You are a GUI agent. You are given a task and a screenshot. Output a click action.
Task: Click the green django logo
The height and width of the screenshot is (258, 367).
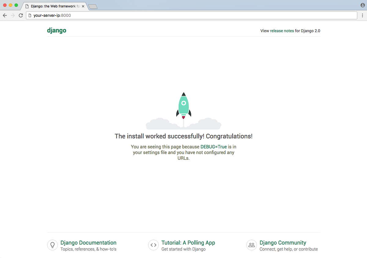pos(57,30)
